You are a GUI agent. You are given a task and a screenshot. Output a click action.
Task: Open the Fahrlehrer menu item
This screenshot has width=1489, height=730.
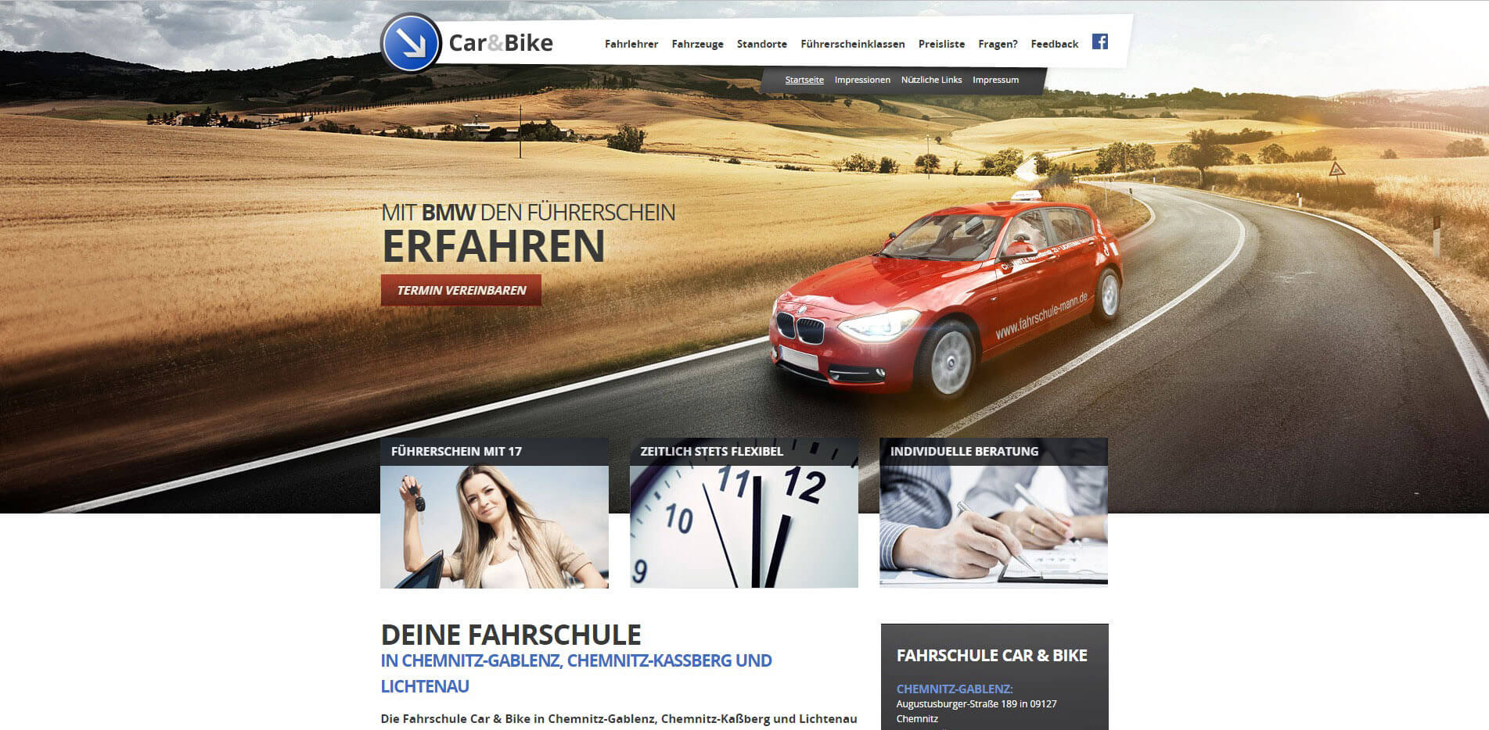(x=631, y=45)
